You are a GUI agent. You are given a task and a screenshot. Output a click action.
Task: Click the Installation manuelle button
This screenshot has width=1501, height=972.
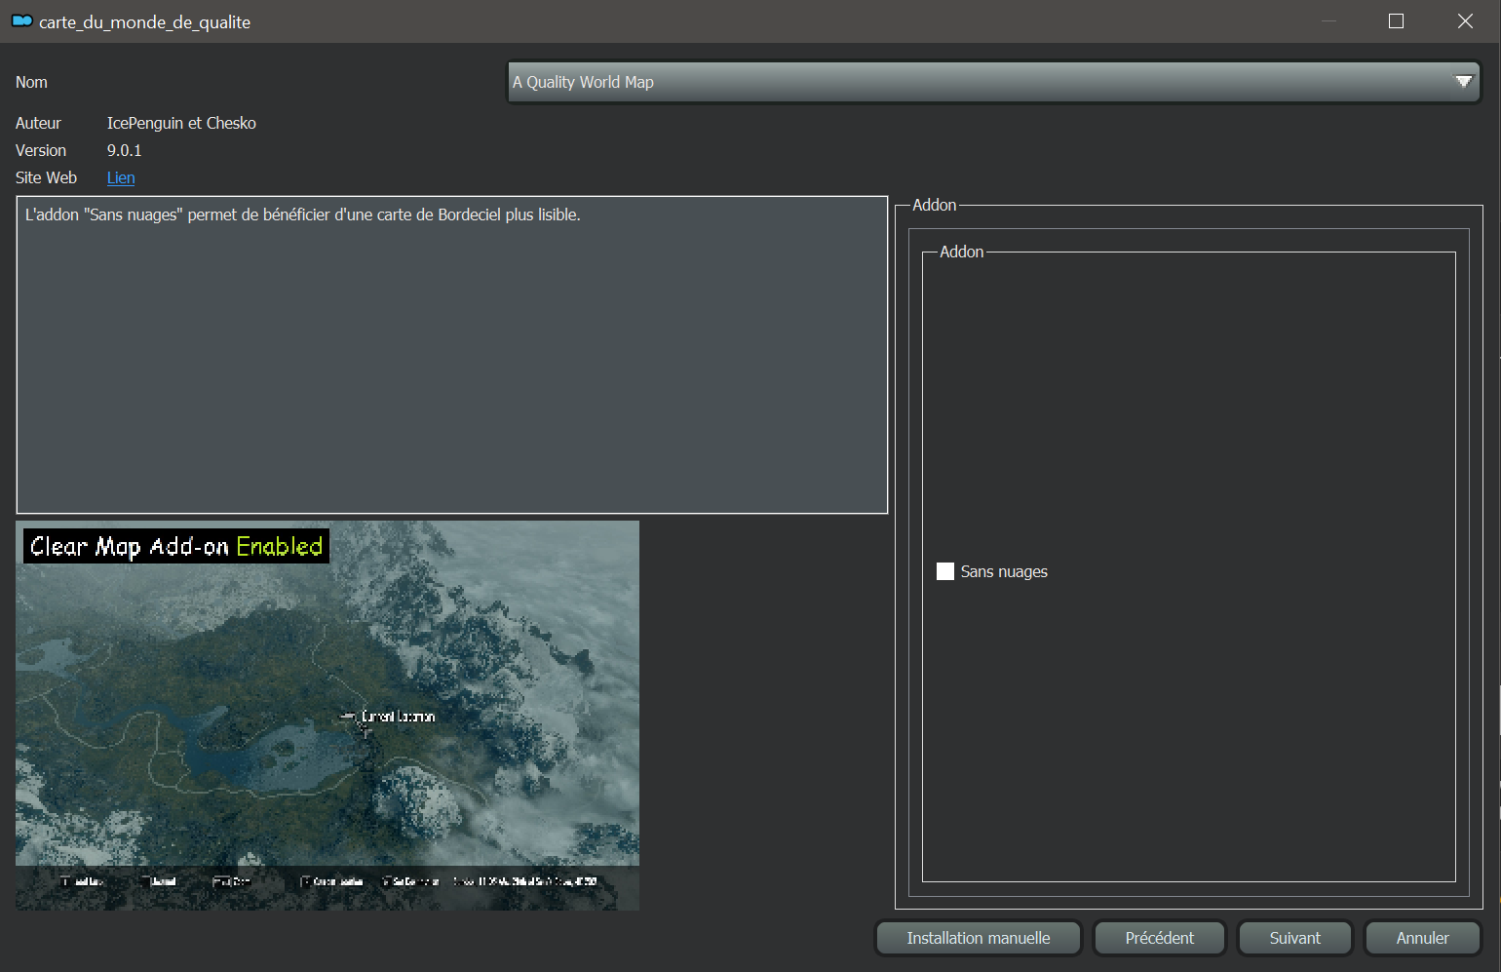(979, 938)
